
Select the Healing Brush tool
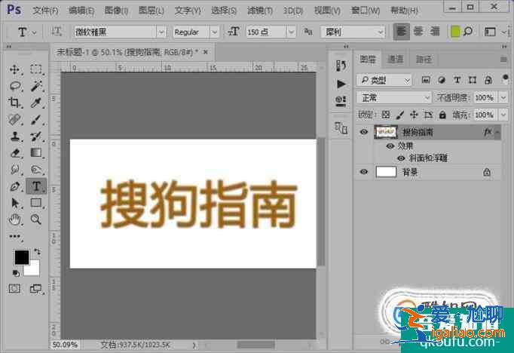point(15,120)
